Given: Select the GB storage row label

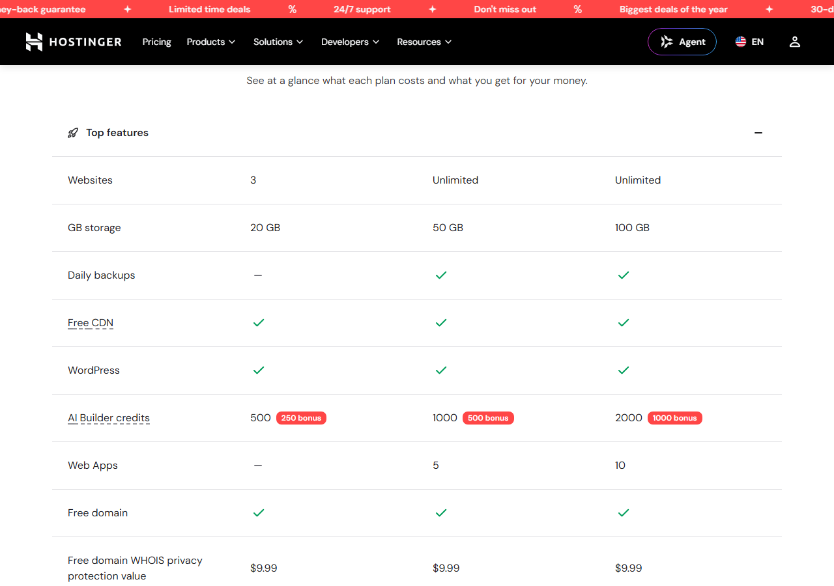Looking at the screenshot, I should click(94, 228).
